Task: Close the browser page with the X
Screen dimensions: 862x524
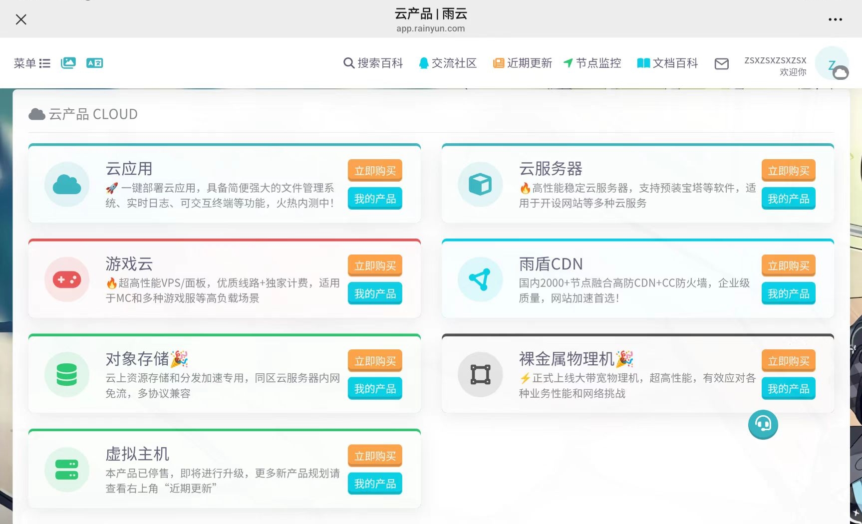Action: pyautogui.click(x=21, y=19)
